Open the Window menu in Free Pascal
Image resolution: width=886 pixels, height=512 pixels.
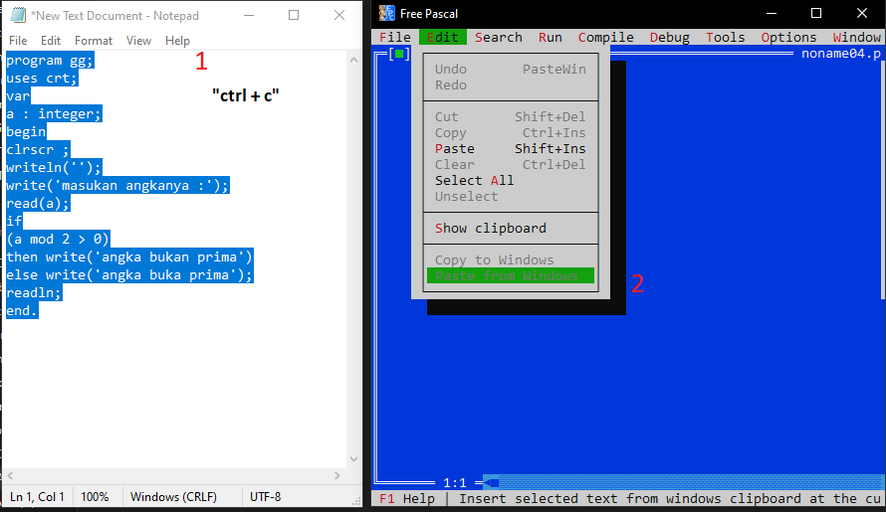pos(856,37)
